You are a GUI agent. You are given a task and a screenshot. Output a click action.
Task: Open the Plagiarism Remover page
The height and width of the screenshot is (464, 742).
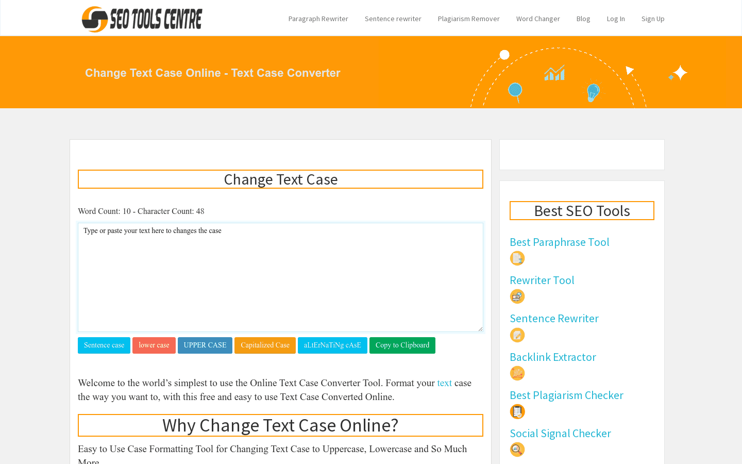pyautogui.click(x=468, y=19)
